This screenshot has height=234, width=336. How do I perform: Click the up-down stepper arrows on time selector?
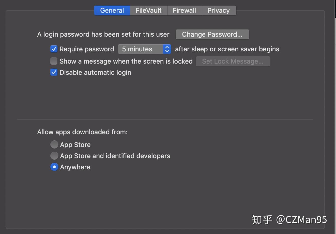point(167,49)
